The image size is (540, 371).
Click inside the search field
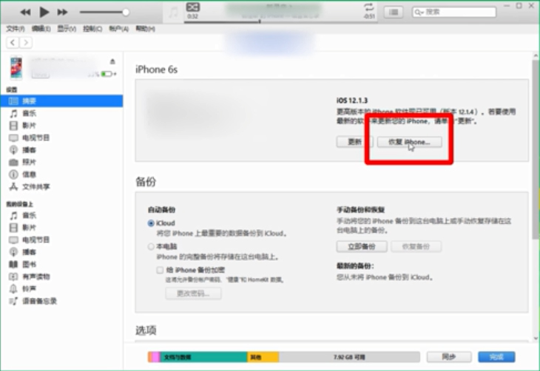click(x=454, y=12)
